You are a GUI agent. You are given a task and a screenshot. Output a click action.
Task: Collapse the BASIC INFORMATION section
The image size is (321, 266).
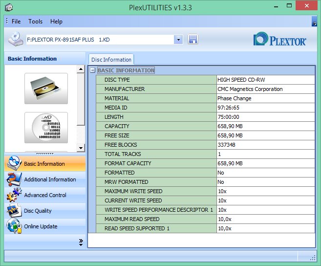93,70
